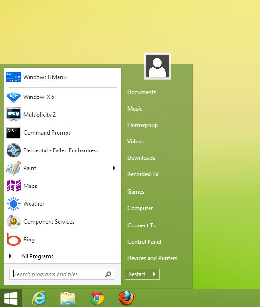Open Devices and Printers
This screenshot has width=260, height=307.
(152, 258)
